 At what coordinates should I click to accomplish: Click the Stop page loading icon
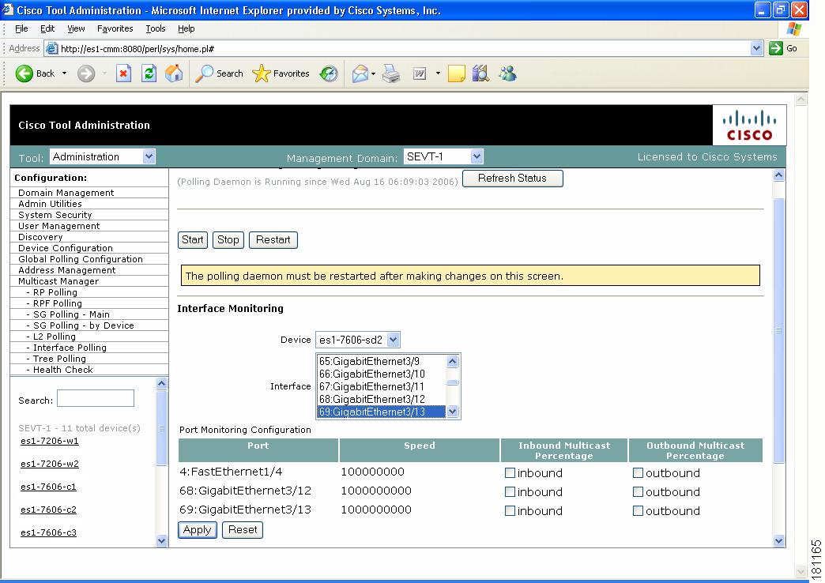point(123,73)
